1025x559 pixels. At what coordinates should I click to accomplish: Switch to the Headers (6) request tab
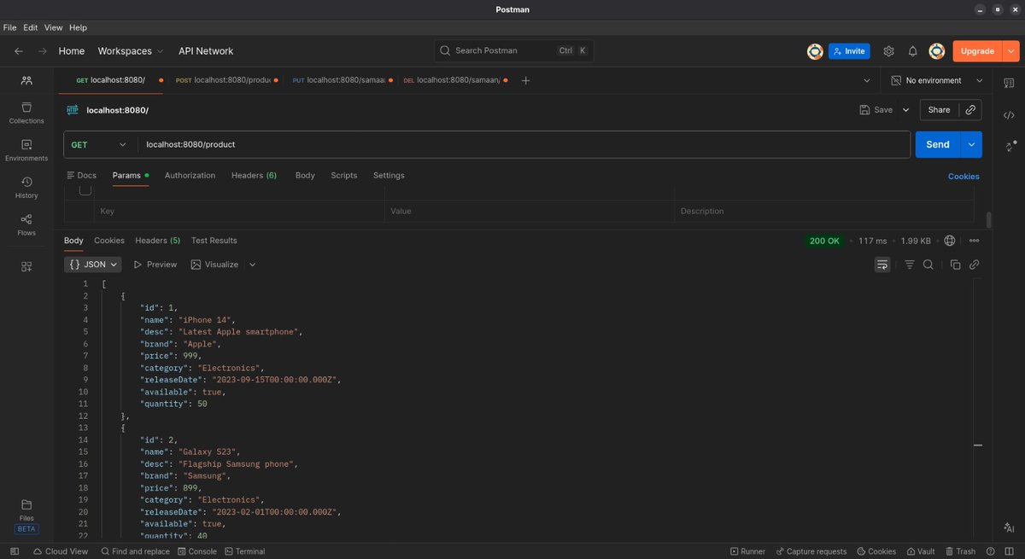[x=254, y=175]
